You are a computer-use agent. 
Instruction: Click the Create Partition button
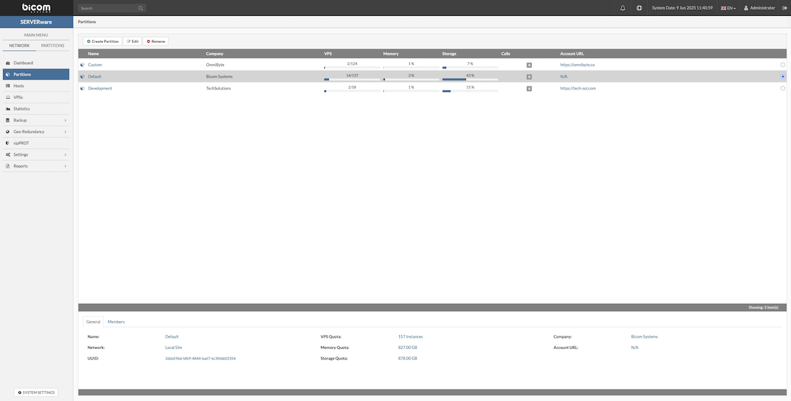(x=103, y=41)
